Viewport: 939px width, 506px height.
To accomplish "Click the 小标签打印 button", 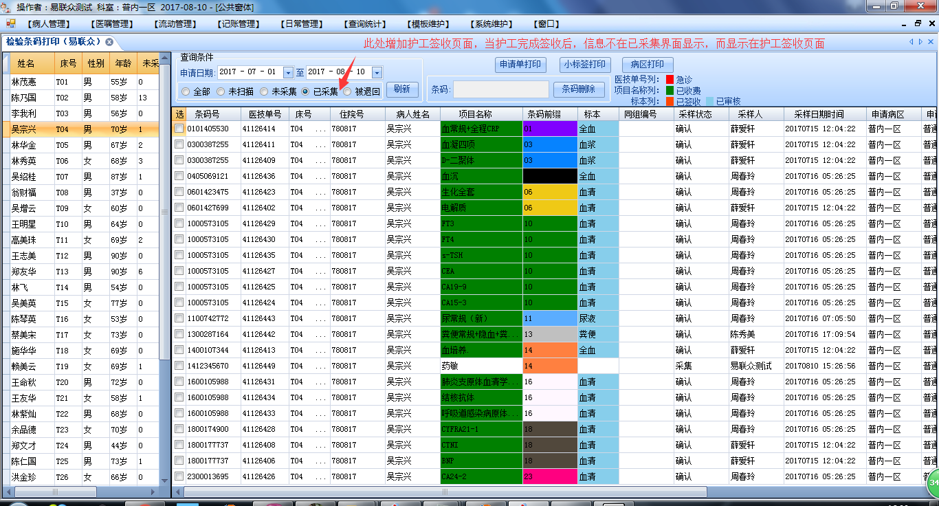I will click(x=585, y=65).
